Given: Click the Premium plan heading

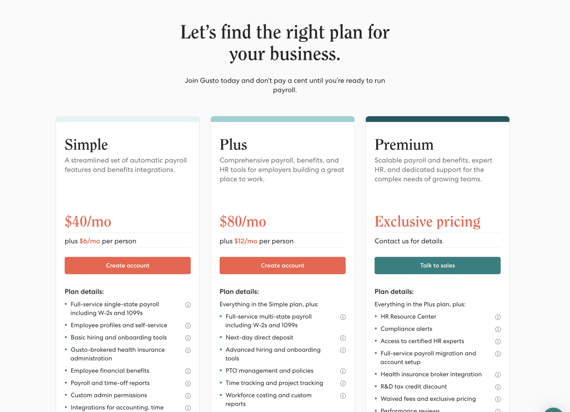Looking at the screenshot, I should [404, 144].
